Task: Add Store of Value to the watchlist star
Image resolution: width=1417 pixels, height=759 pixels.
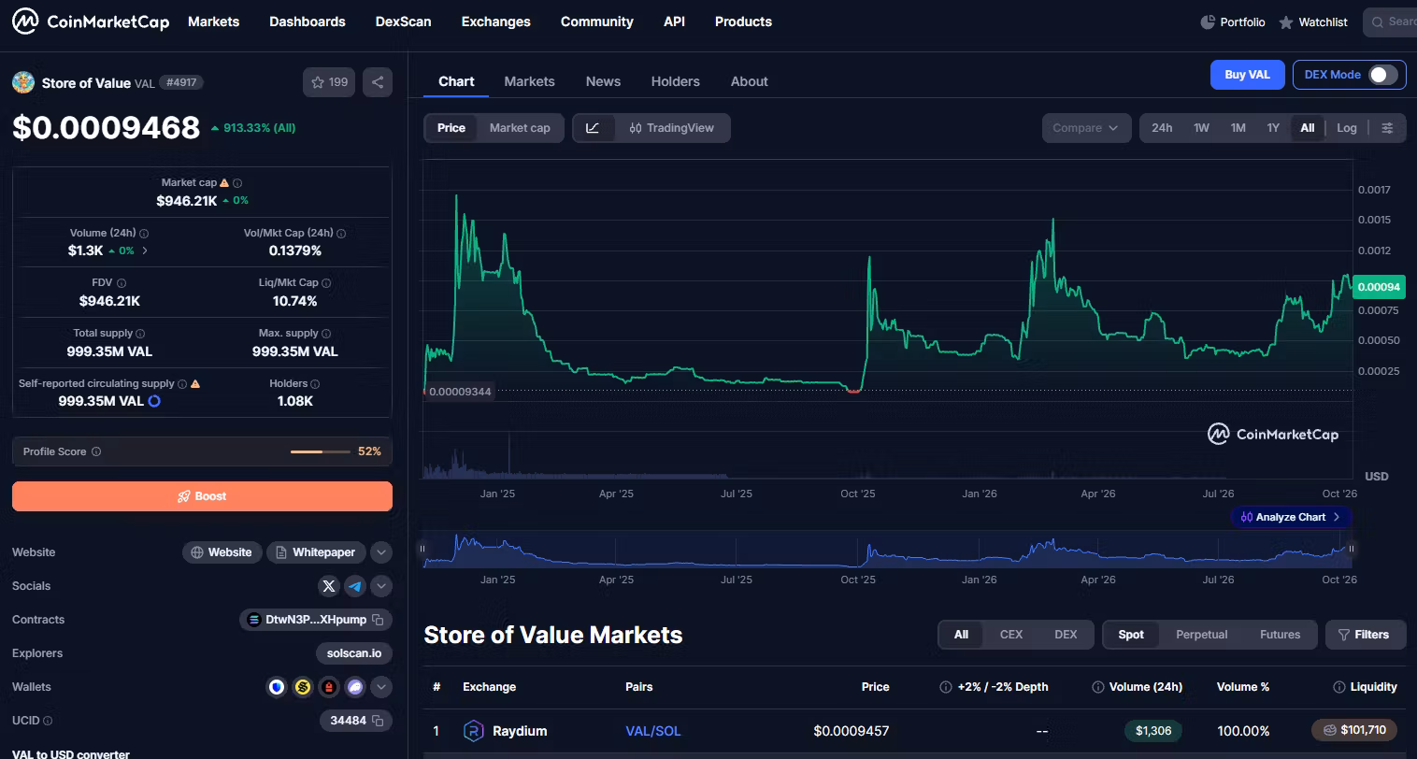Action: point(329,82)
